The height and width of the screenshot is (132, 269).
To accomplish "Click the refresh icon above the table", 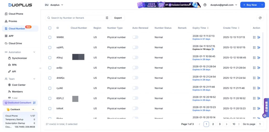I will point(260,18).
